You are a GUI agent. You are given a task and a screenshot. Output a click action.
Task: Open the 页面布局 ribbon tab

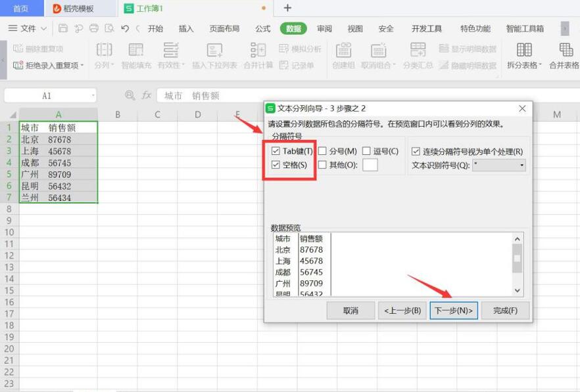tap(224, 28)
